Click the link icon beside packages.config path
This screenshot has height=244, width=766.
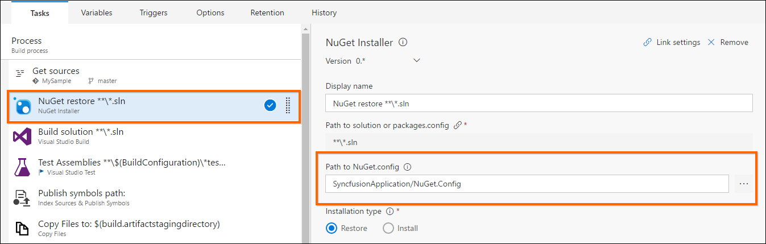pos(457,125)
